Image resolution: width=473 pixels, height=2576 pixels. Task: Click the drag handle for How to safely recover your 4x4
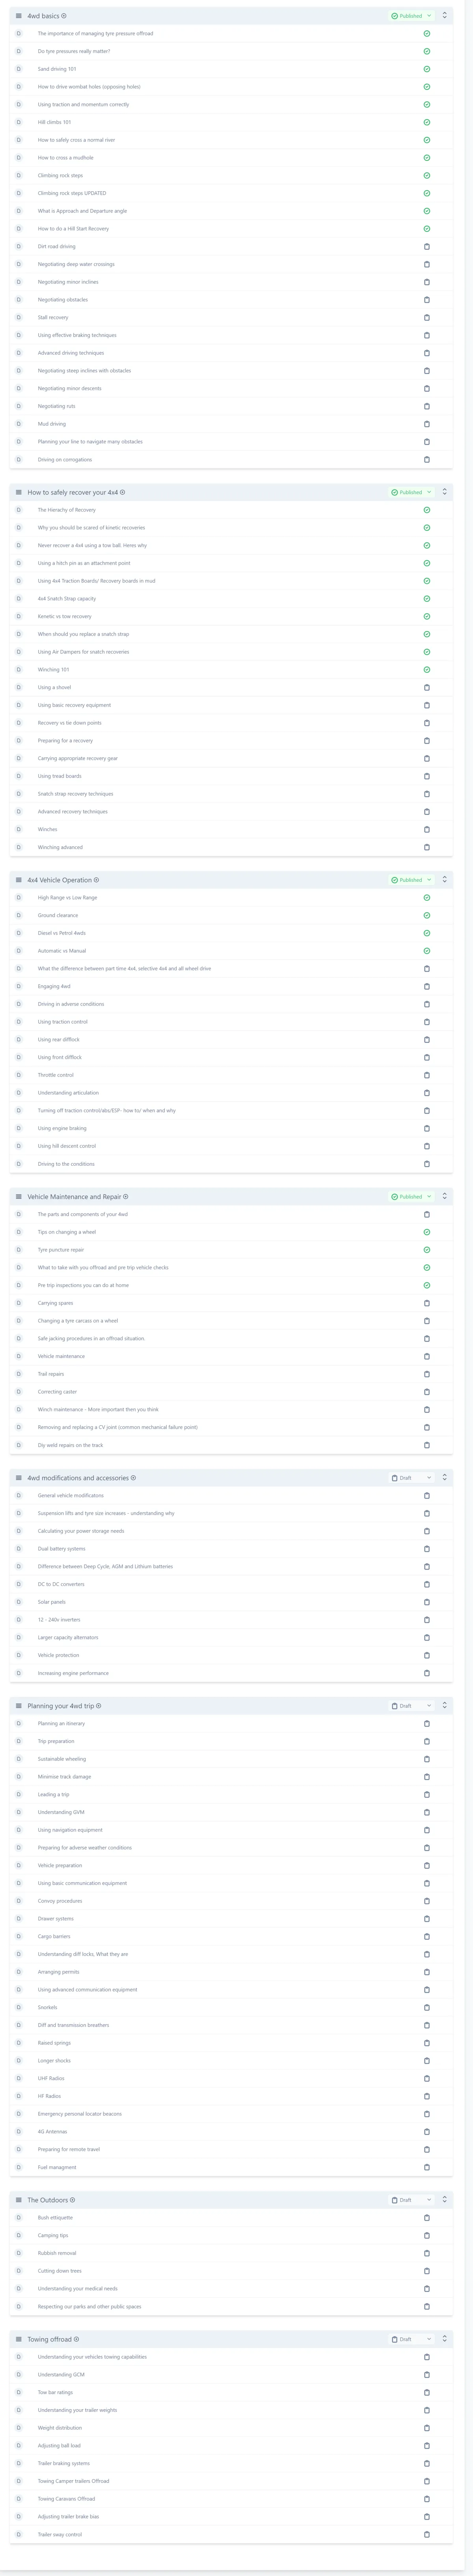[x=19, y=492]
